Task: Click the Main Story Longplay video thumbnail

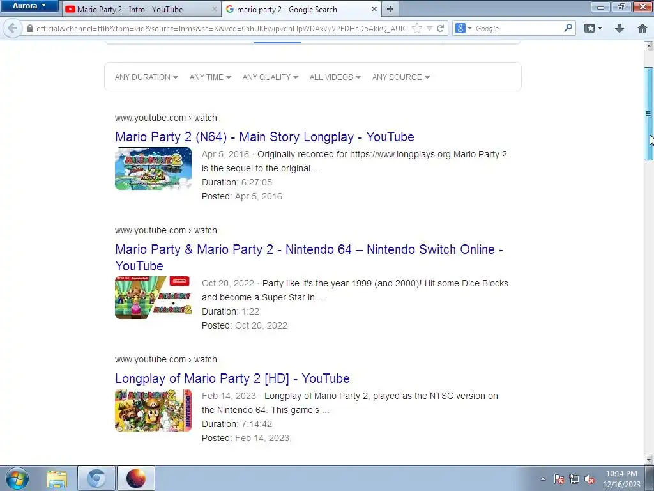Action: [153, 169]
